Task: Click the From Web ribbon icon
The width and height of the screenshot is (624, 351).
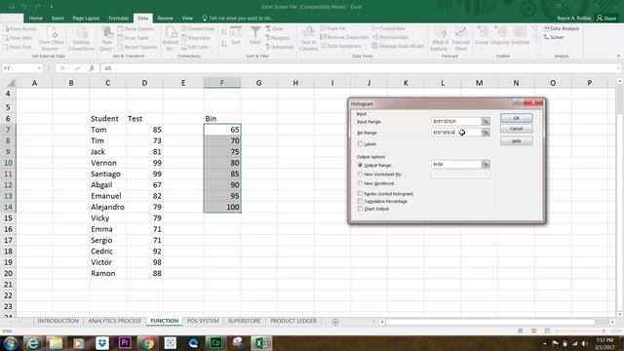Action: pos(18,38)
